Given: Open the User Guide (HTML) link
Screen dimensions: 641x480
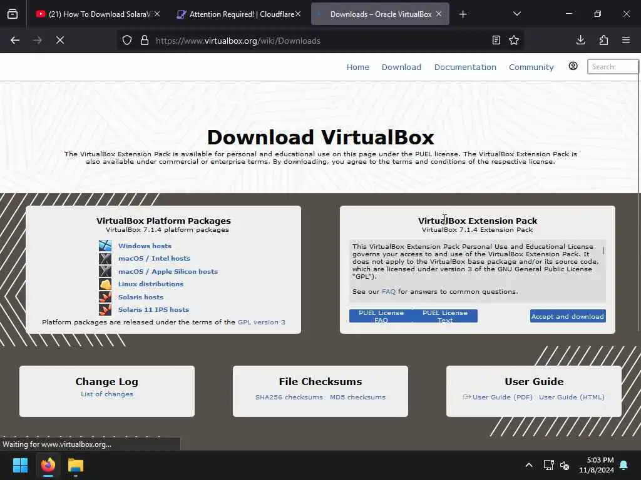Looking at the screenshot, I should point(572,397).
